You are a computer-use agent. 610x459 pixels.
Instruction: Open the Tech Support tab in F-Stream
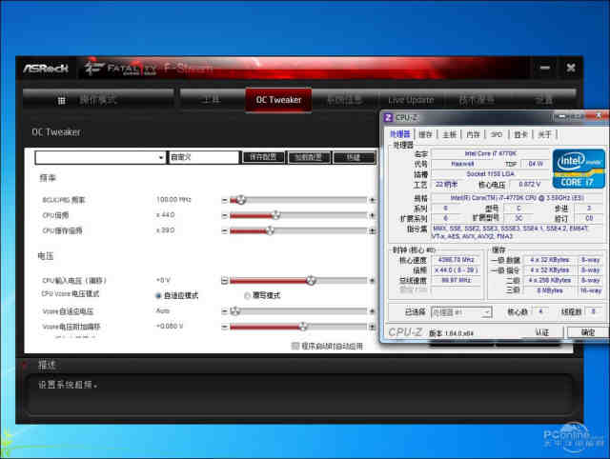[x=478, y=100]
